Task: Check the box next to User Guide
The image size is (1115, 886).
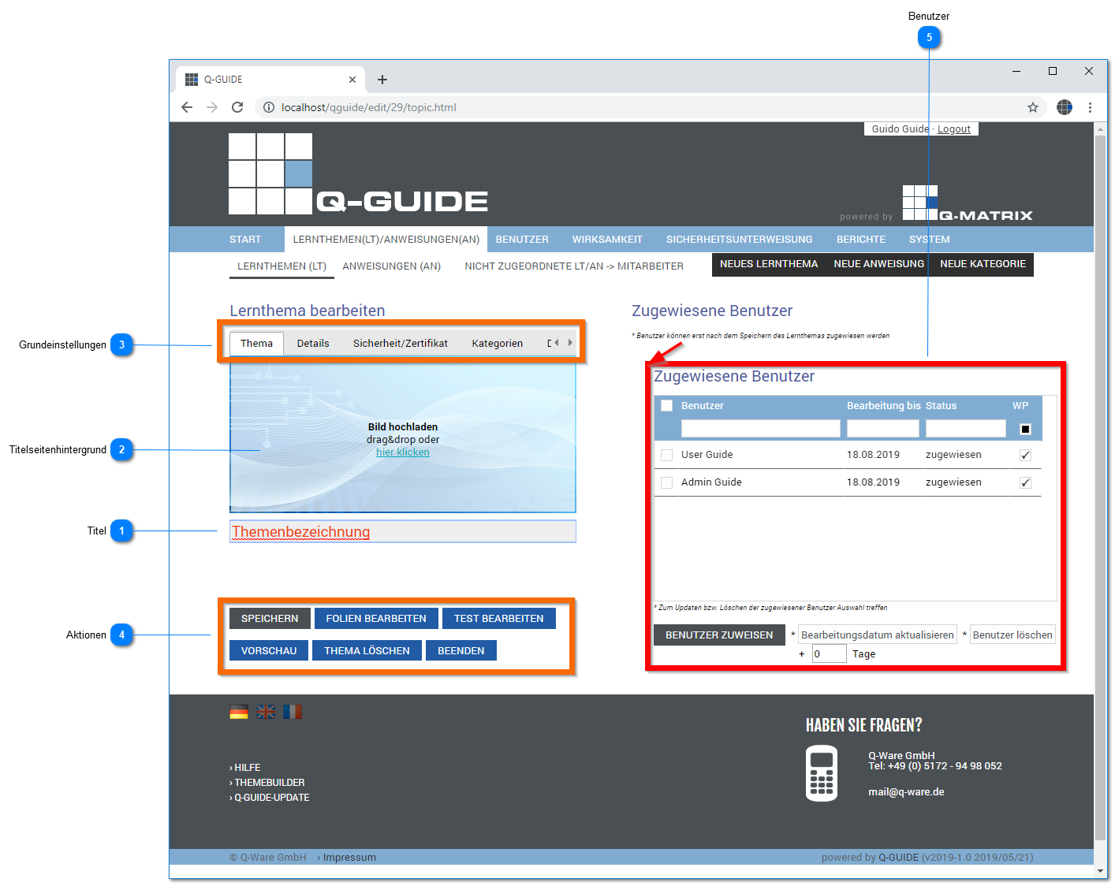Action: (x=667, y=455)
